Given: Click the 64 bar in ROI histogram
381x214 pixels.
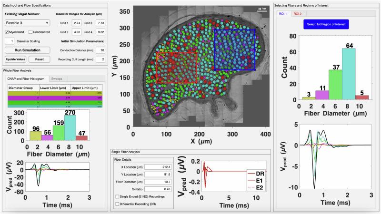Looking at the screenshot, I should pos(349,74).
